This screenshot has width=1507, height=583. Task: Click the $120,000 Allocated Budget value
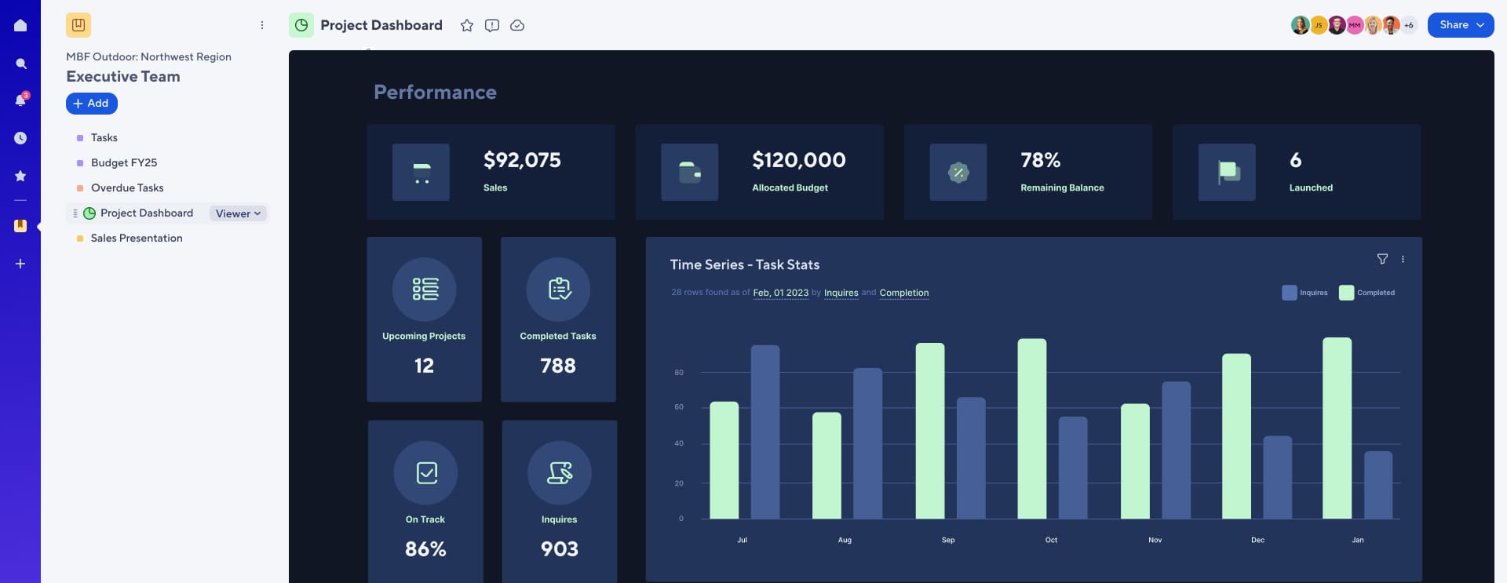pyautogui.click(x=799, y=160)
